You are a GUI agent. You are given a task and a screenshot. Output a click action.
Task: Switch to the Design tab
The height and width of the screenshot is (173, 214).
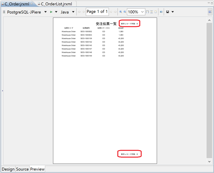click(8, 169)
